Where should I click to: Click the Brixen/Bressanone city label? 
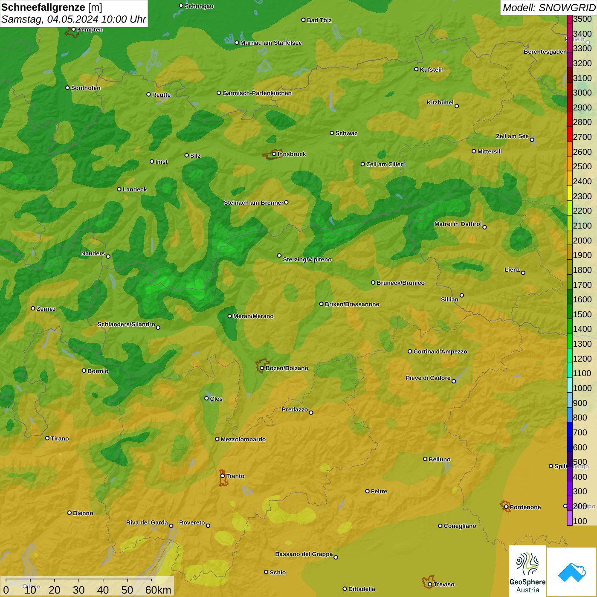point(352,304)
